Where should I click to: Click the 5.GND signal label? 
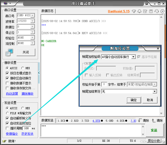point(109,121)
